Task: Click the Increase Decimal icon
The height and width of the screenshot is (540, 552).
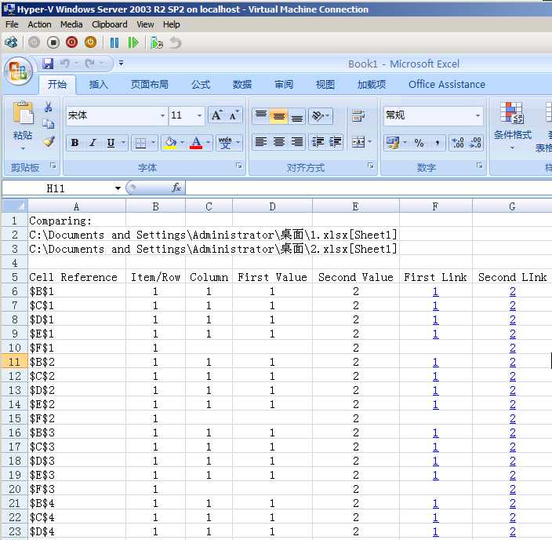Action: point(458,143)
